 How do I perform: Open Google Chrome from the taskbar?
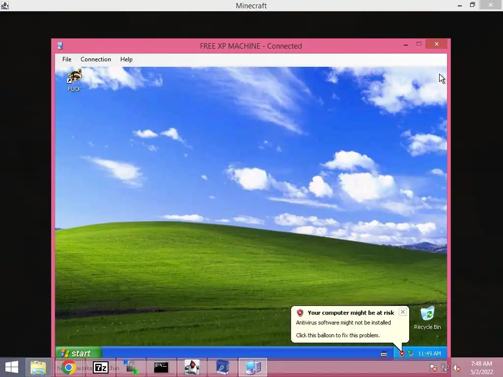coord(68,367)
